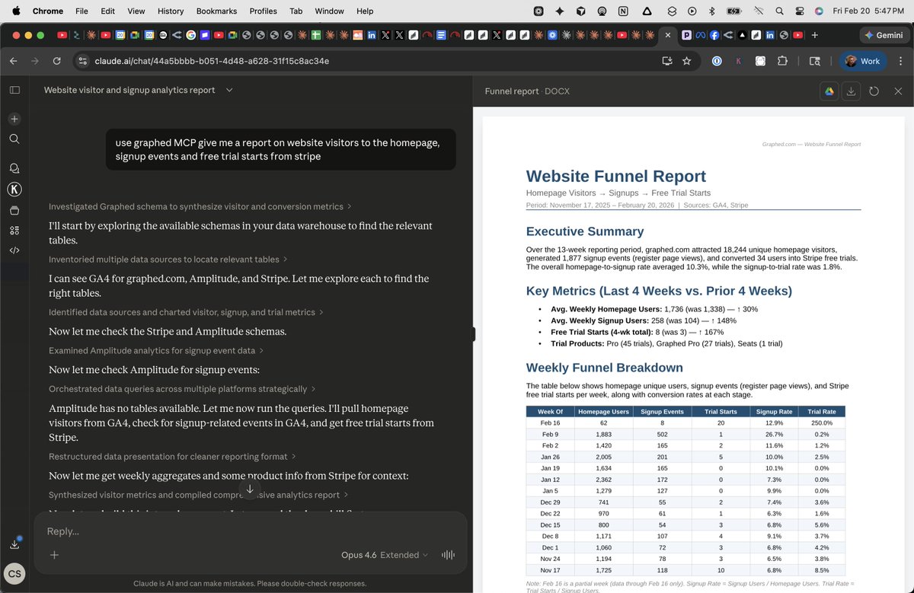The width and height of the screenshot is (914, 593).
Task: Save funnel report to Google Drive
Action: [829, 91]
